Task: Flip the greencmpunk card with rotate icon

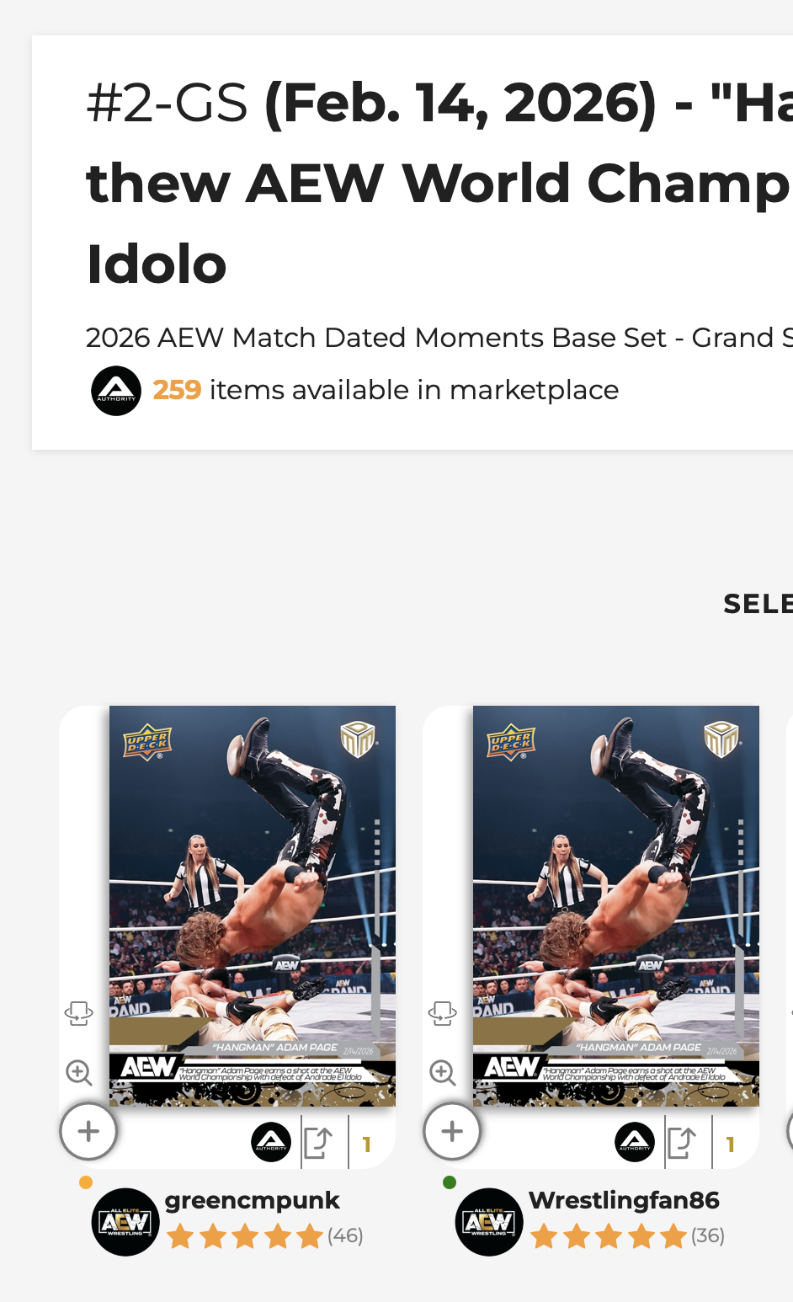Action: coord(79,1013)
